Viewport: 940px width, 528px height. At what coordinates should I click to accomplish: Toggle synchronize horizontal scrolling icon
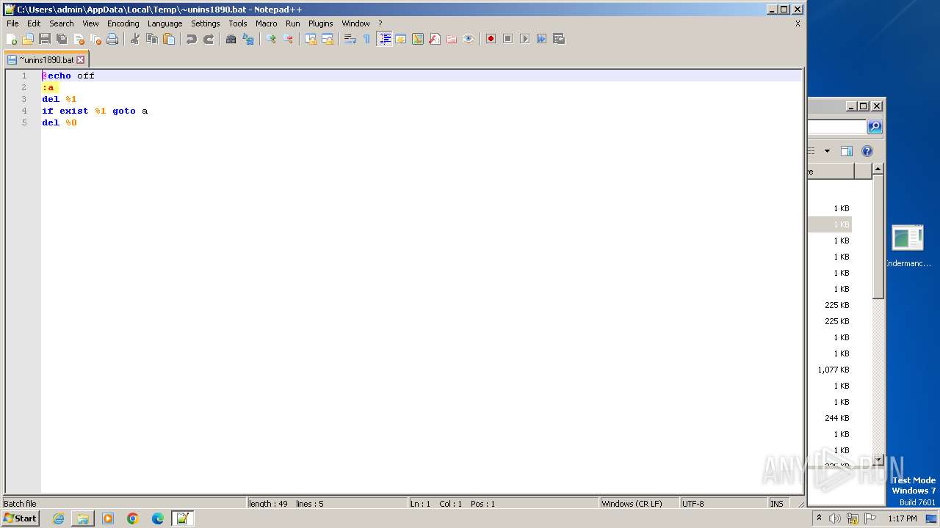(x=328, y=39)
